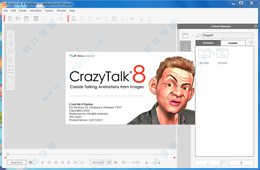
Task: Create a new project from toolbar
Action: [x=10, y=19]
